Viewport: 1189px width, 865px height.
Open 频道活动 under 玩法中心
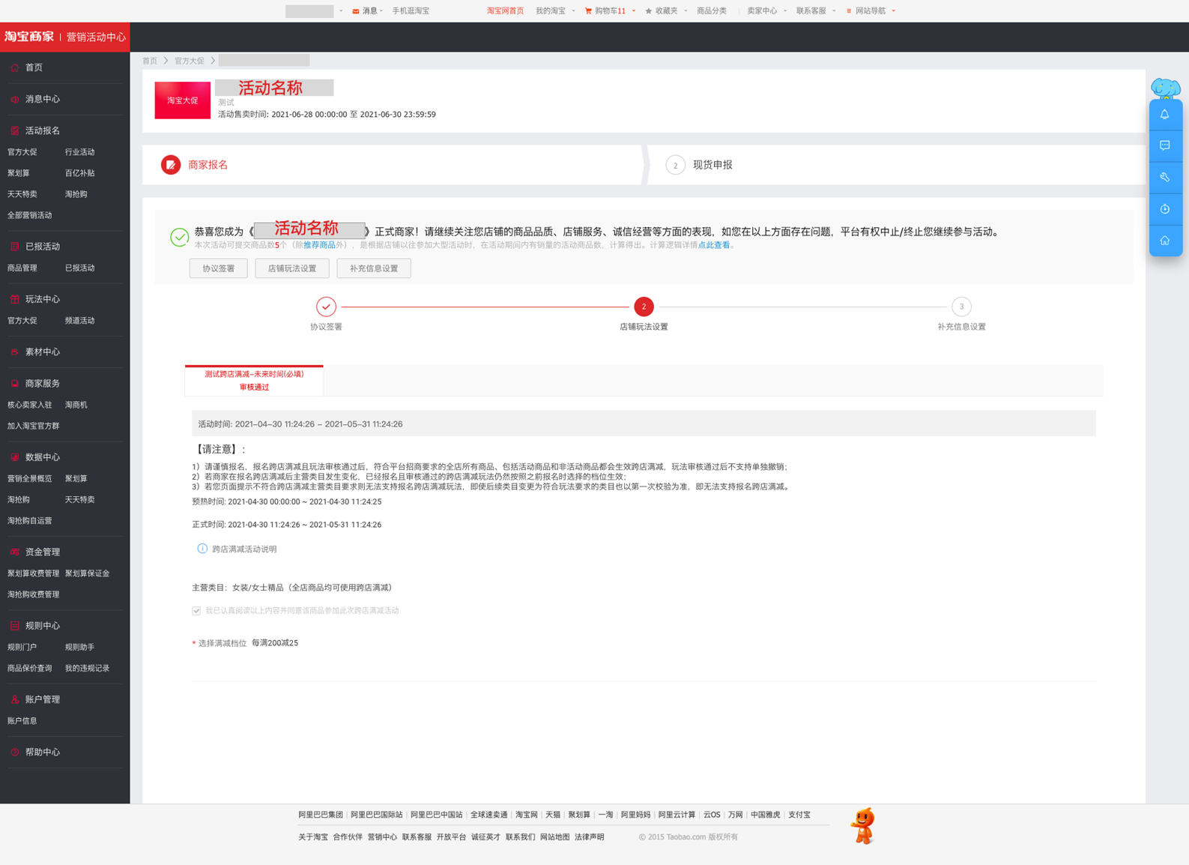[x=79, y=321]
